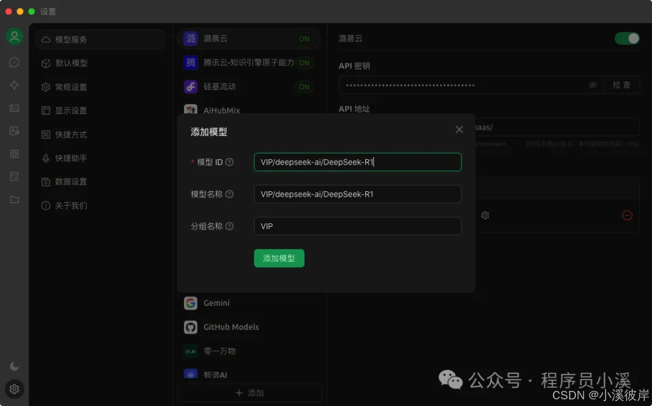Show API key with eye icon
This screenshot has width=652, height=406.
click(x=593, y=85)
